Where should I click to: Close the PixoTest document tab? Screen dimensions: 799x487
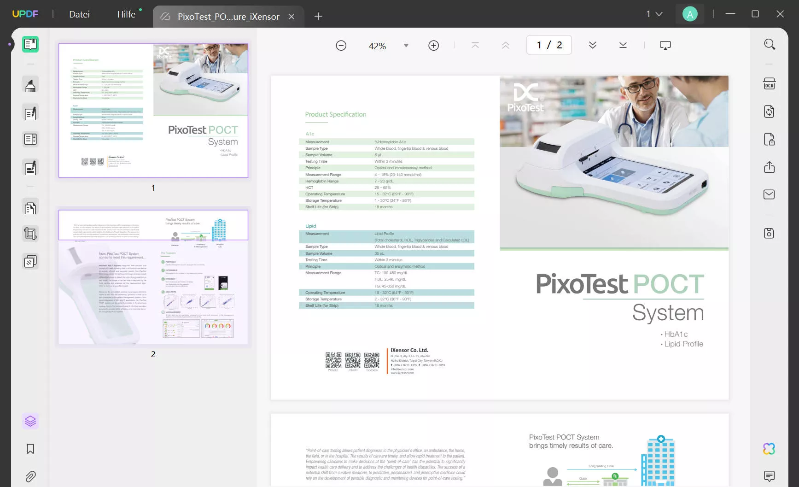292,17
